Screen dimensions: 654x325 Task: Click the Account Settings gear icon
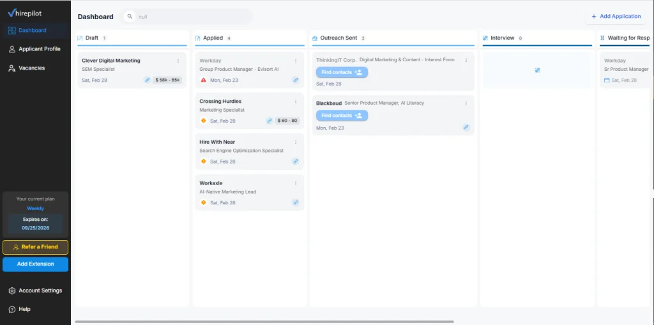12,291
